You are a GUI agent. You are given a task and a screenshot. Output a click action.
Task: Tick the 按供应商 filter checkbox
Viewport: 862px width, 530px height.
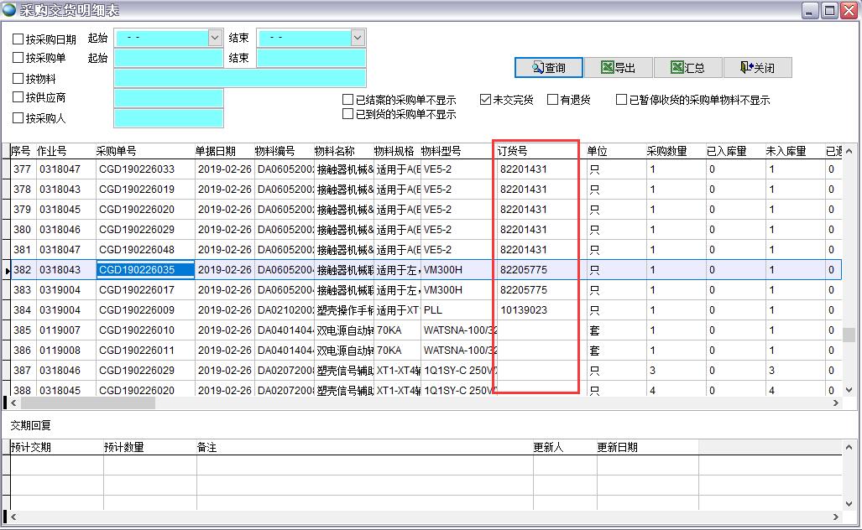tap(18, 97)
